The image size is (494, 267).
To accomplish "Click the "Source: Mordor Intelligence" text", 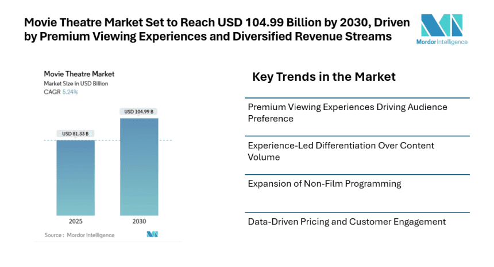I will (x=79, y=235).
